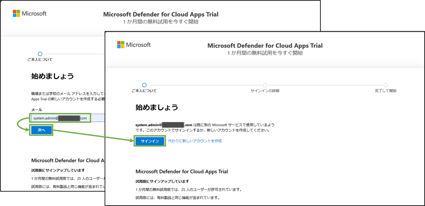This screenshot has width=425, height=206.
Task: Click lower Microsoft Defender for Cloud Apps Trial subheading, front window
Action: click(182, 172)
